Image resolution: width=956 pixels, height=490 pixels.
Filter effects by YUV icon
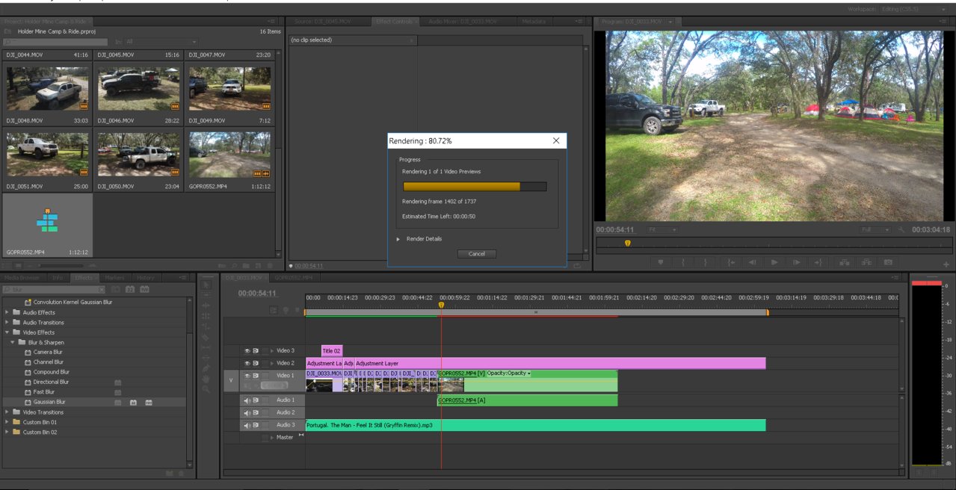pos(144,289)
